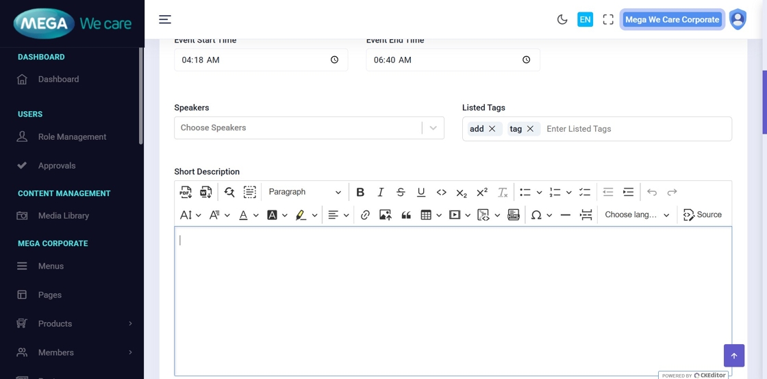Insert a block quote
The width and height of the screenshot is (767, 379).
[406, 215]
